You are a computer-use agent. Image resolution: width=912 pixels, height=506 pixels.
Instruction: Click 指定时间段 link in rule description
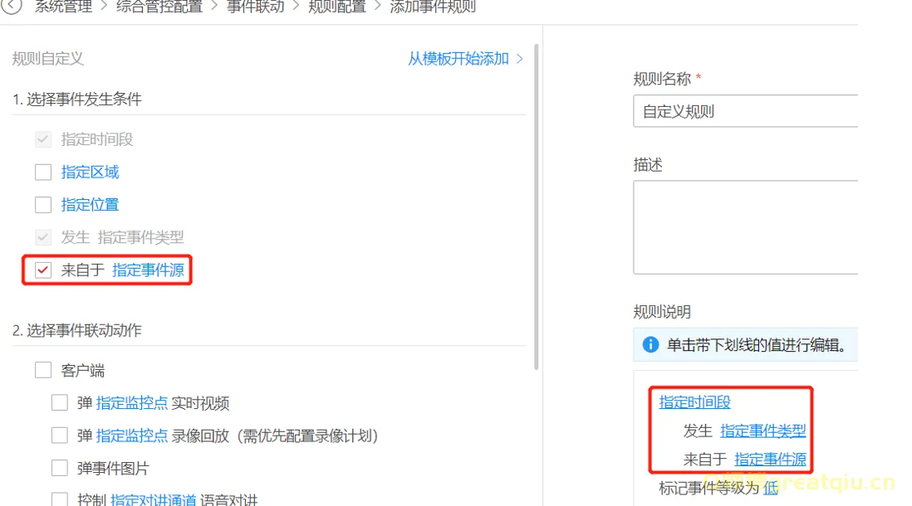coord(694,402)
